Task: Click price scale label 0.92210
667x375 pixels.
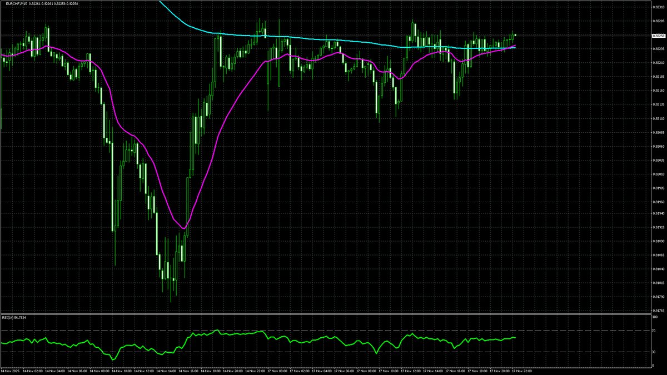Action: pyautogui.click(x=659, y=63)
